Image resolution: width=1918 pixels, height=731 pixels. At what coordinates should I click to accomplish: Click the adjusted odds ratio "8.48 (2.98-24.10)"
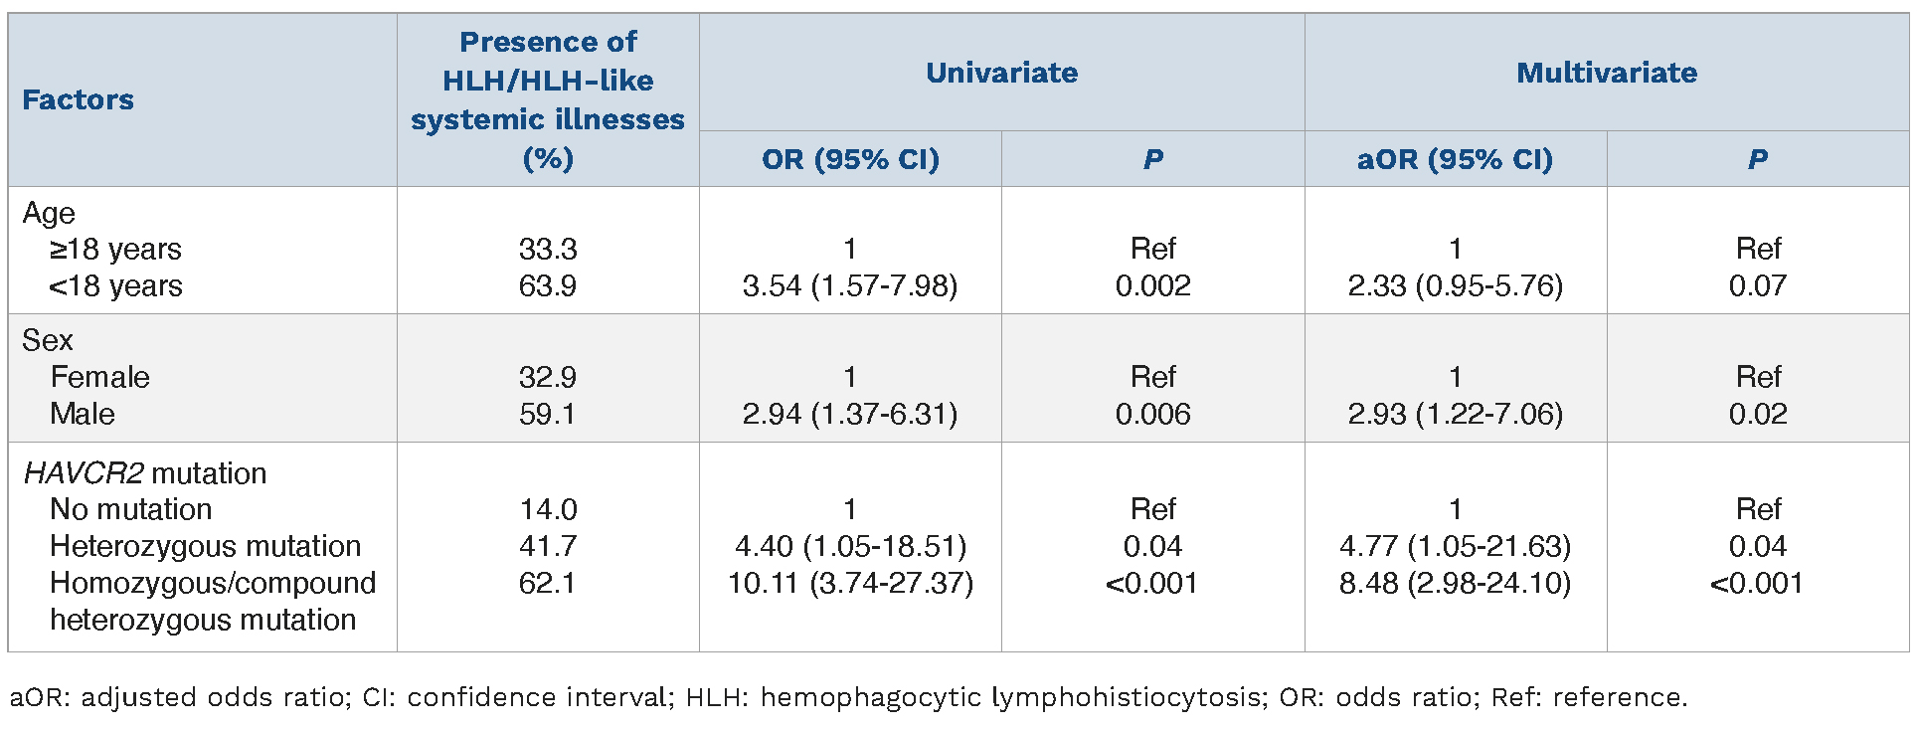tap(1455, 583)
